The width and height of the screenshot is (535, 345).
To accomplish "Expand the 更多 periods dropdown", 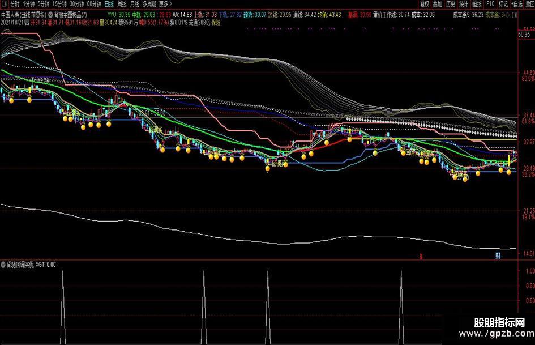I will (x=165, y=4).
